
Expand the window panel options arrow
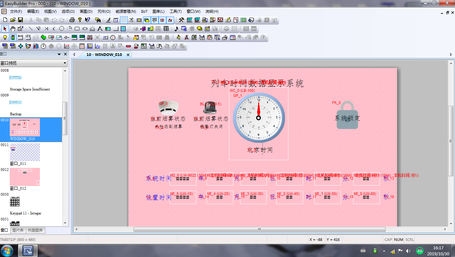[x=59, y=54]
